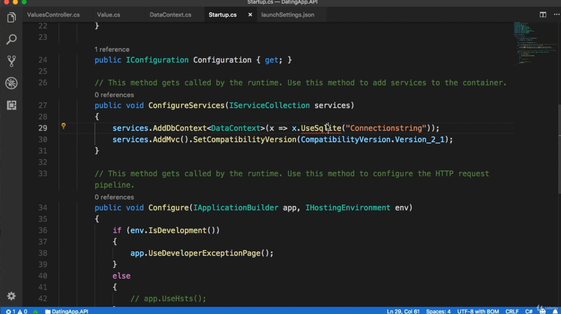The width and height of the screenshot is (561, 314).
Task: Click line number 34 in the gutter
Action: pos(43,208)
